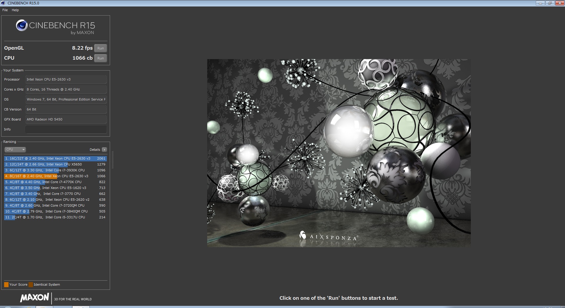Run the CPU benchmark test

tap(100, 58)
